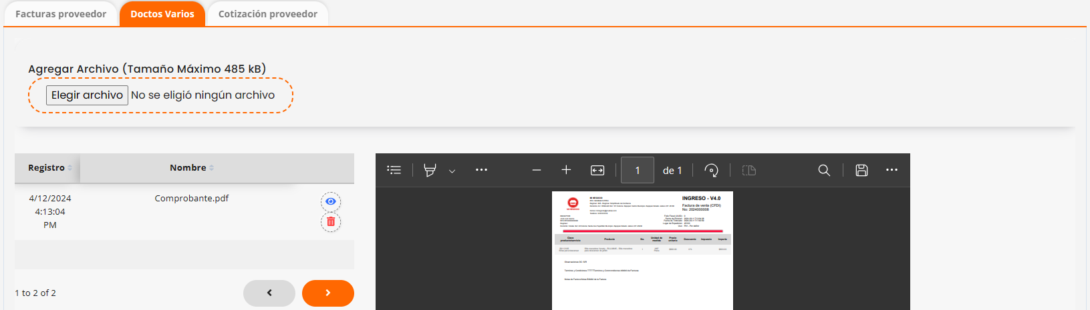Screen dimensions: 1090x310
Task: Preview Comprobante.pdf with the eye icon
Action: pos(331,201)
